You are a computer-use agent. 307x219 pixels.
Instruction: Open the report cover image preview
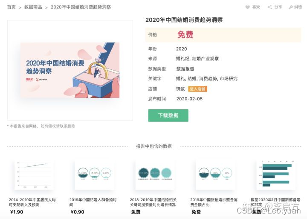[x=70, y=70]
